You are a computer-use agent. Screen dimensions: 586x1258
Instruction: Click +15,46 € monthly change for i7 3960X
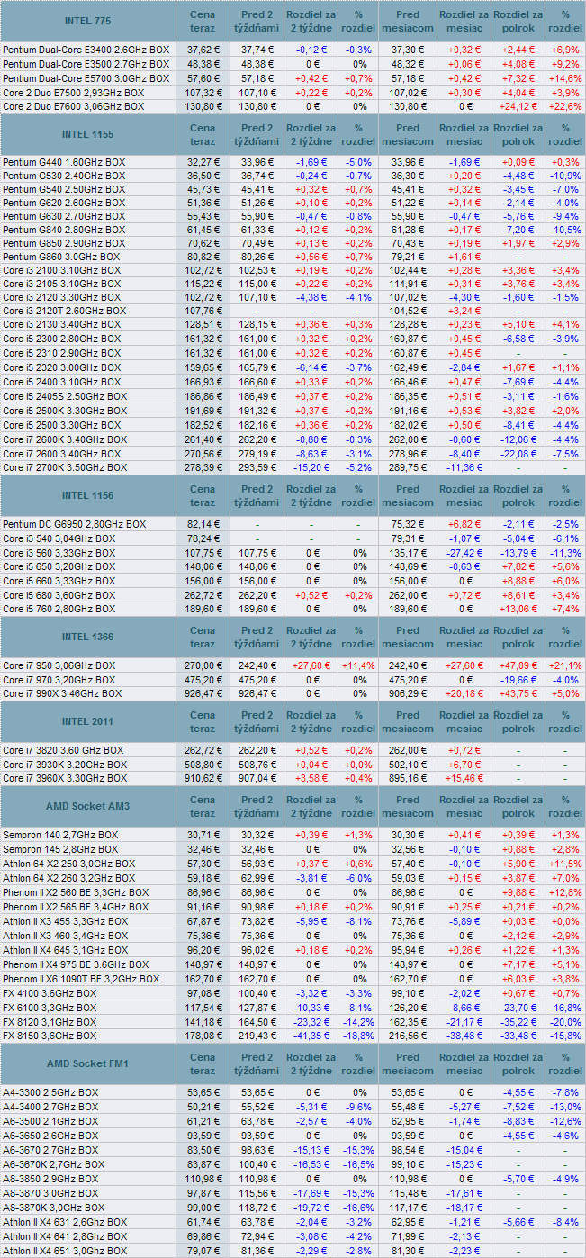[464, 778]
